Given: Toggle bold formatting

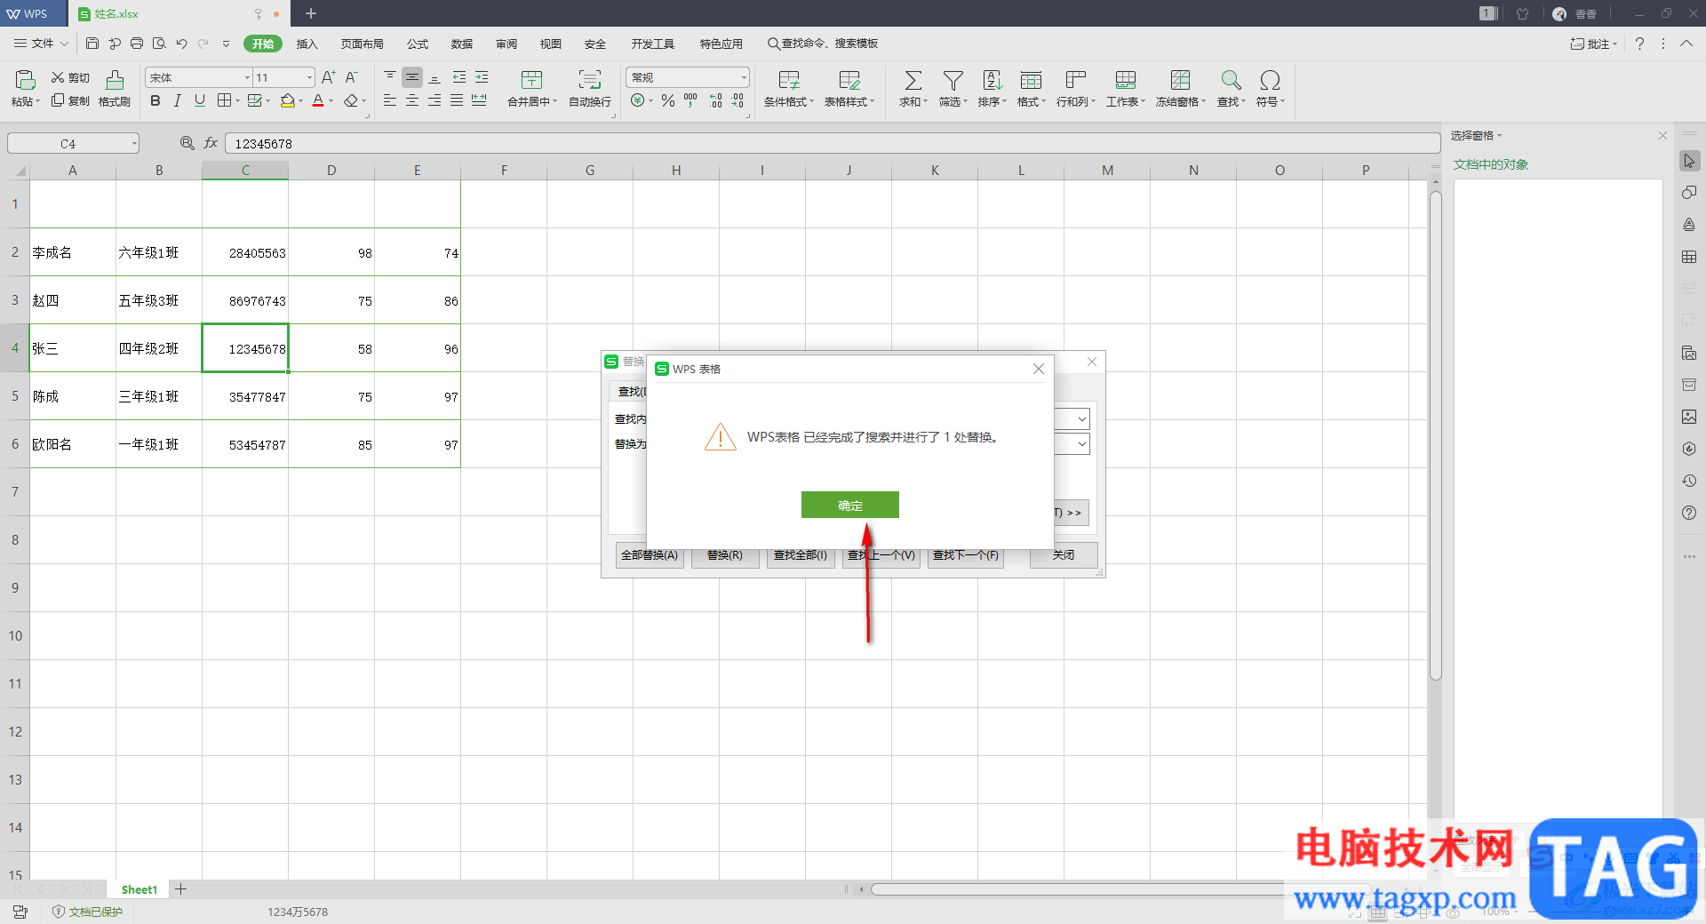Looking at the screenshot, I should (155, 101).
